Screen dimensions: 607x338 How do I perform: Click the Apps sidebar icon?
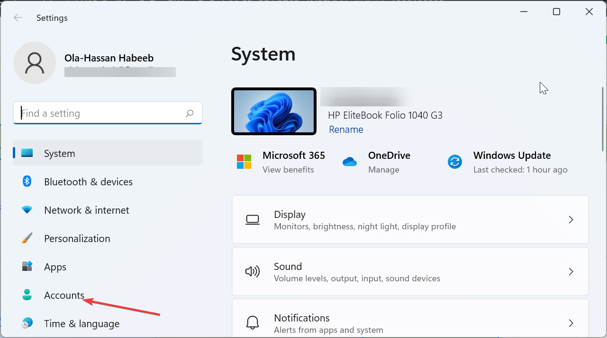point(27,267)
